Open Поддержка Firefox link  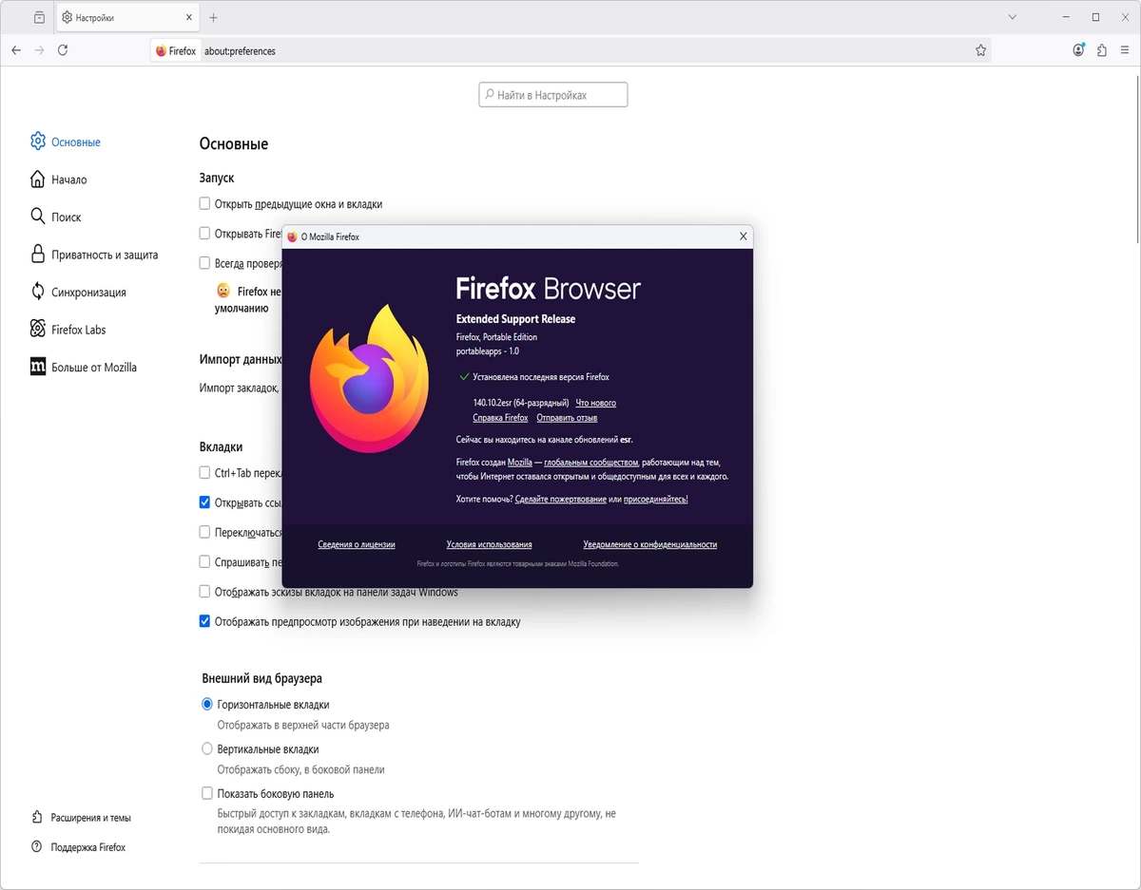click(x=78, y=847)
